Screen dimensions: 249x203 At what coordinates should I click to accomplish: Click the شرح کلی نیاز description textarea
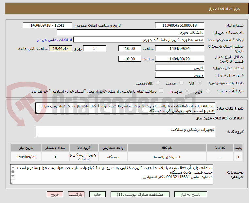tap(125, 108)
